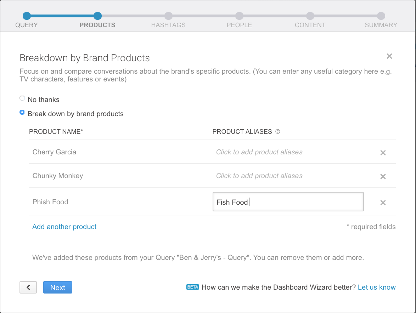Click the BETA badge
416x313 pixels.
[x=192, y=287]
